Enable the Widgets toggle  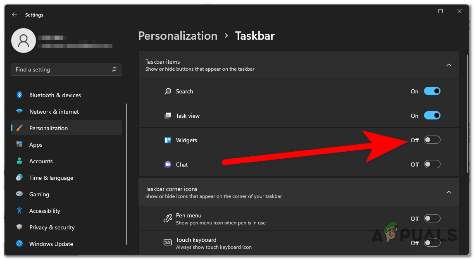pyautogui.click(x=432, y=140)
